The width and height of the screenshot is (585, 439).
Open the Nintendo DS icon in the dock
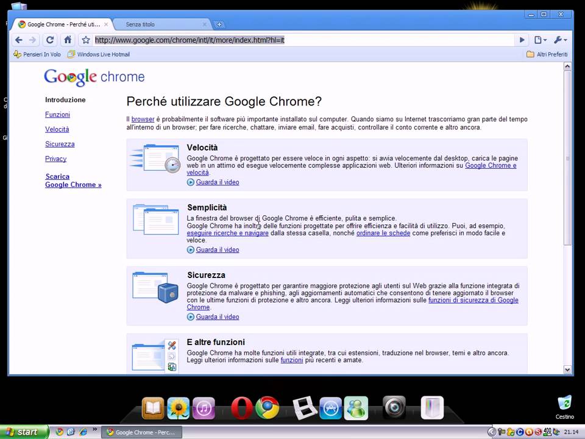tap(305, 408)
